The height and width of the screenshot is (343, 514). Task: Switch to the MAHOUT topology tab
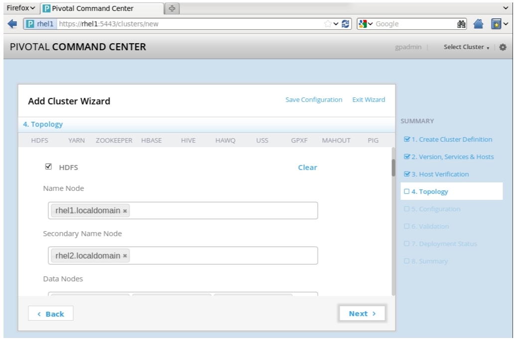[x=336, y=140]
